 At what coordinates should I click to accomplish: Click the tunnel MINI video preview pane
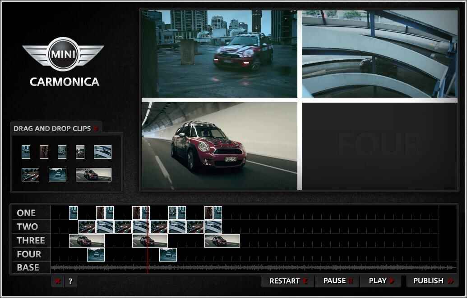pos(219,146)
